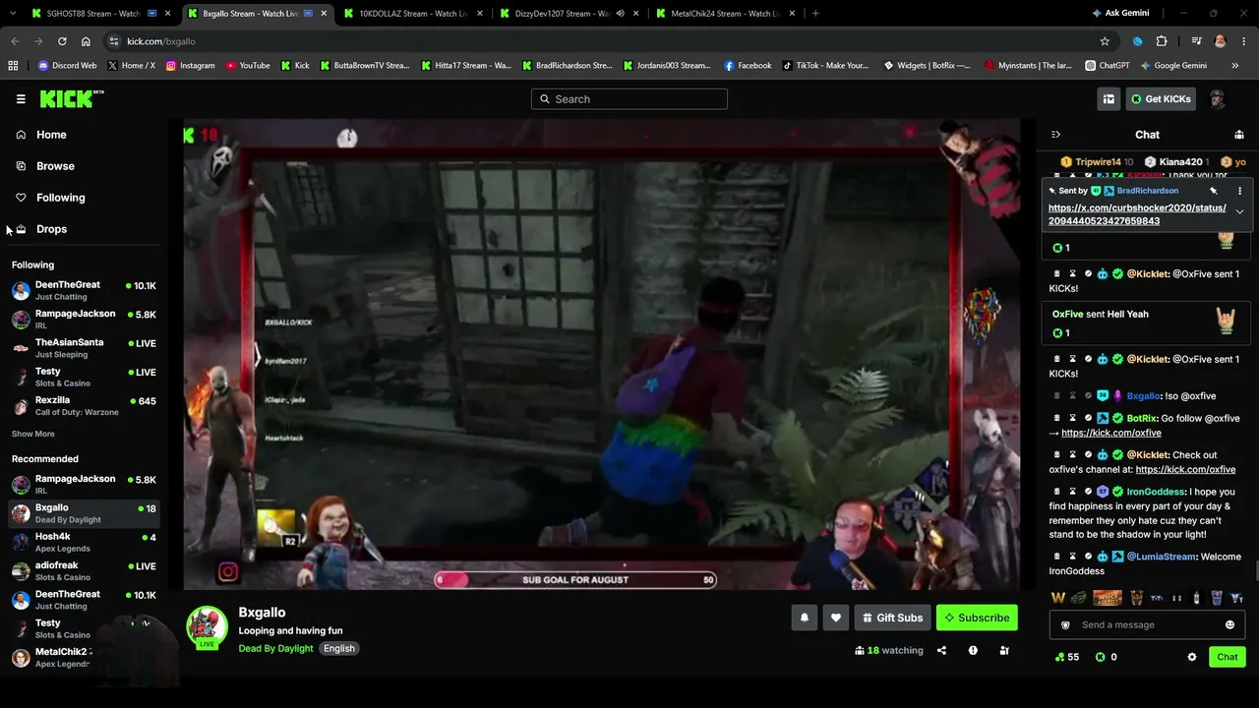Click the SUB GOAL FOR AUGUST progress bar
The image size is (1259, 708).
pyautogui.click(x=575, y=580)
